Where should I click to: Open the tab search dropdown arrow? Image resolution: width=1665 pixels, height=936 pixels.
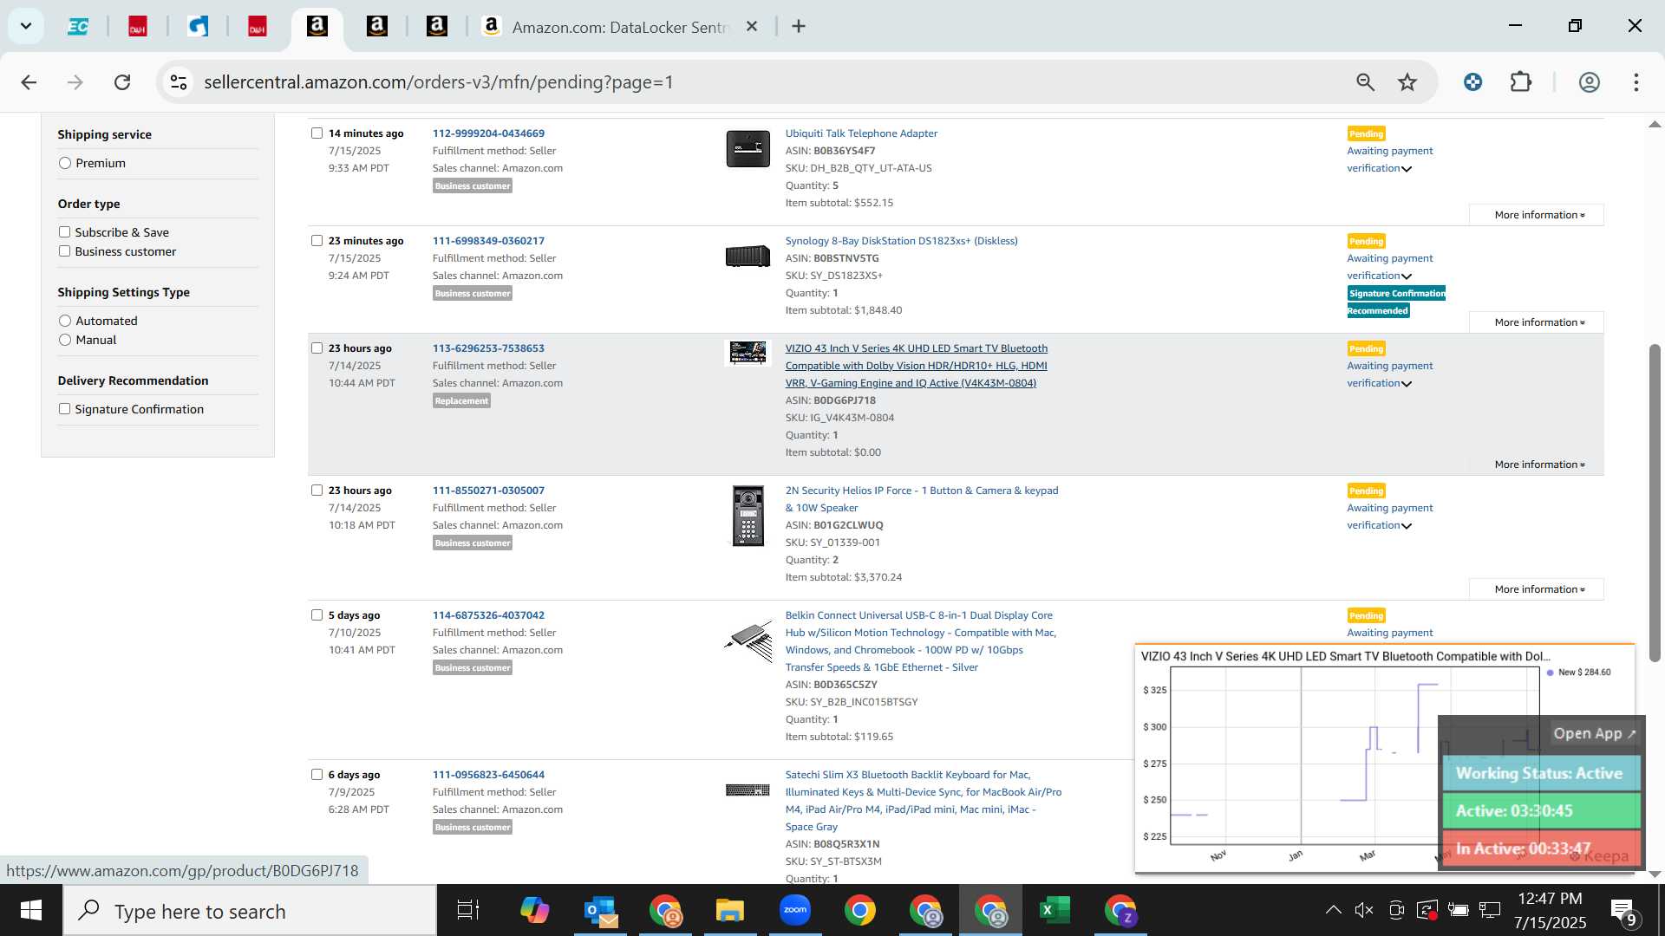(26, 26)
